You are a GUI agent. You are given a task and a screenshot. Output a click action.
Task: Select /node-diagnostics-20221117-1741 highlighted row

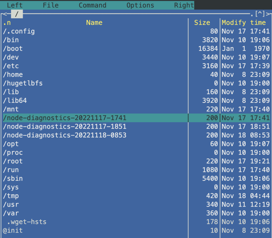coord(136,118)
